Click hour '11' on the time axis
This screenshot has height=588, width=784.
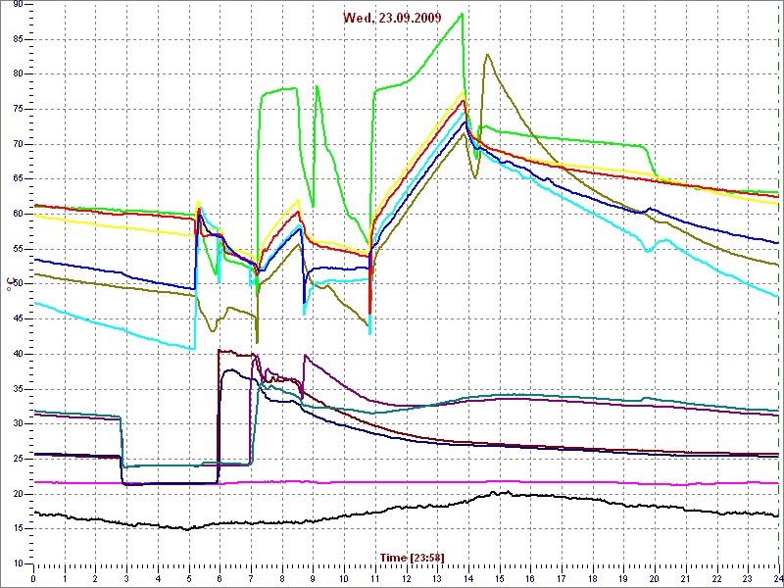pos(374,578)
